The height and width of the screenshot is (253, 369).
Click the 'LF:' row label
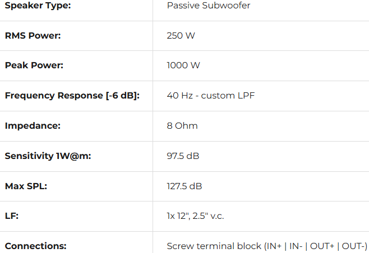[x=12, y=215]
